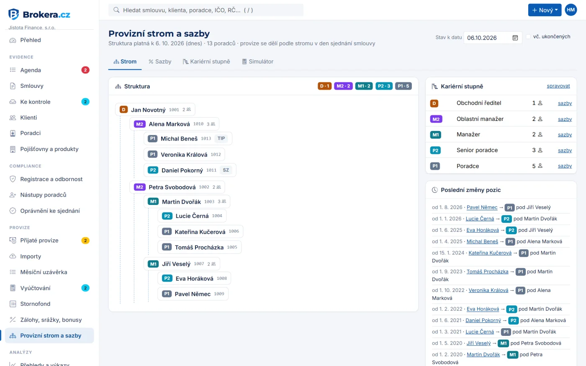
Task: Open Klienti people icon
Action: (x=13, y=118)
